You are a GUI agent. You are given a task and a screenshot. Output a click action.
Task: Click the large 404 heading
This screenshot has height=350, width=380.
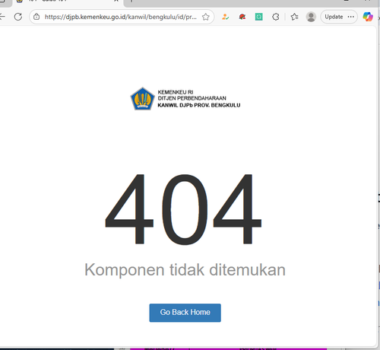click(183, 209)
